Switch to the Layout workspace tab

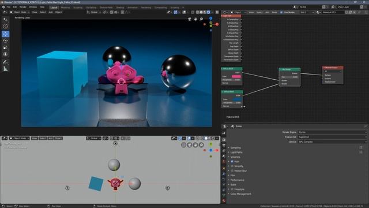point(54,8)
